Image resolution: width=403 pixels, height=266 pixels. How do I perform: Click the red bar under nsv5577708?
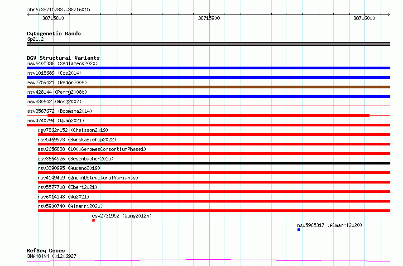pos(214,192)
